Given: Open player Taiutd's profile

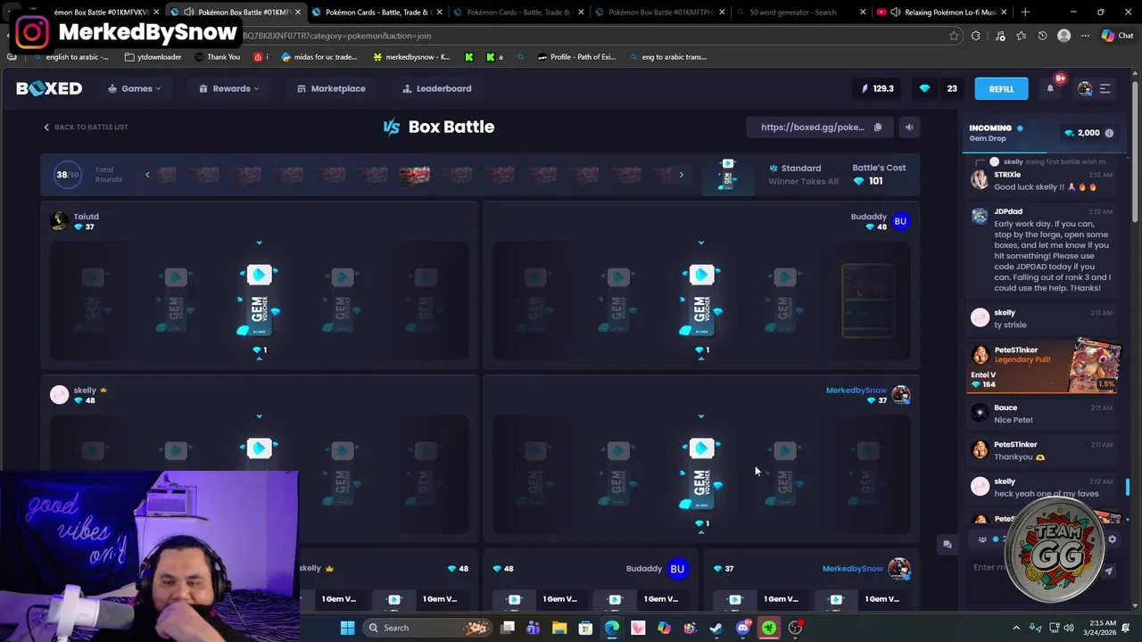Looking at the screenshot, I should point(86,217).
